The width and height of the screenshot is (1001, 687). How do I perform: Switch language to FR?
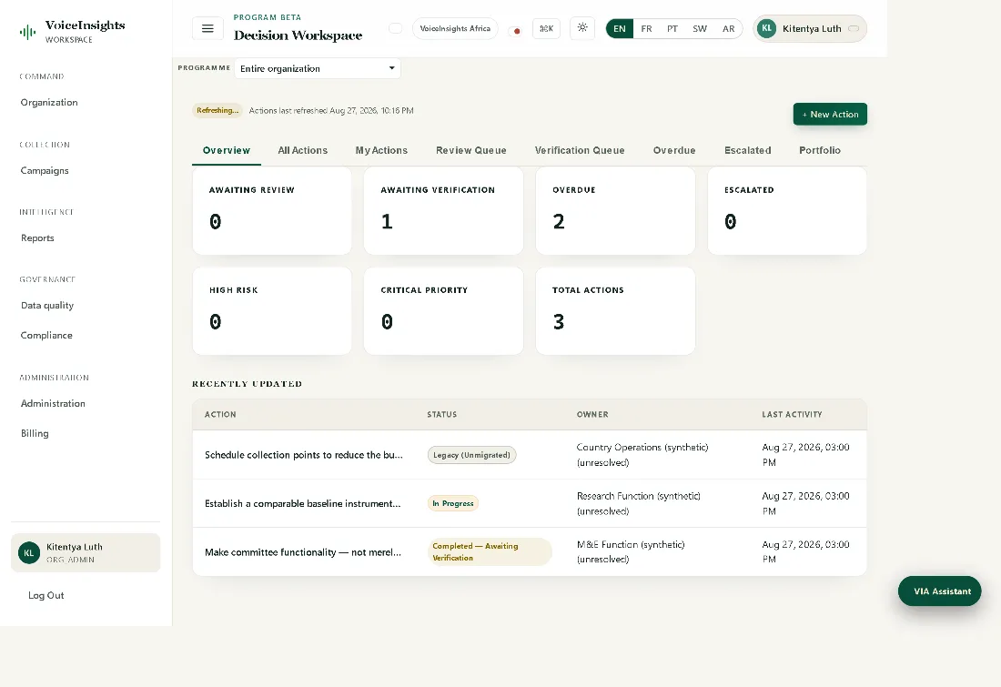point(647,29)
